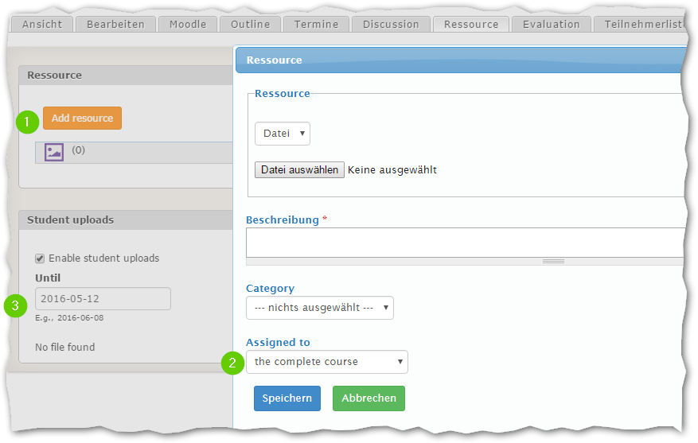The height and width of the screenshot is (443, 698).
Task: Open the Bearbeiten tab
Action: click(x=115, y=24)
